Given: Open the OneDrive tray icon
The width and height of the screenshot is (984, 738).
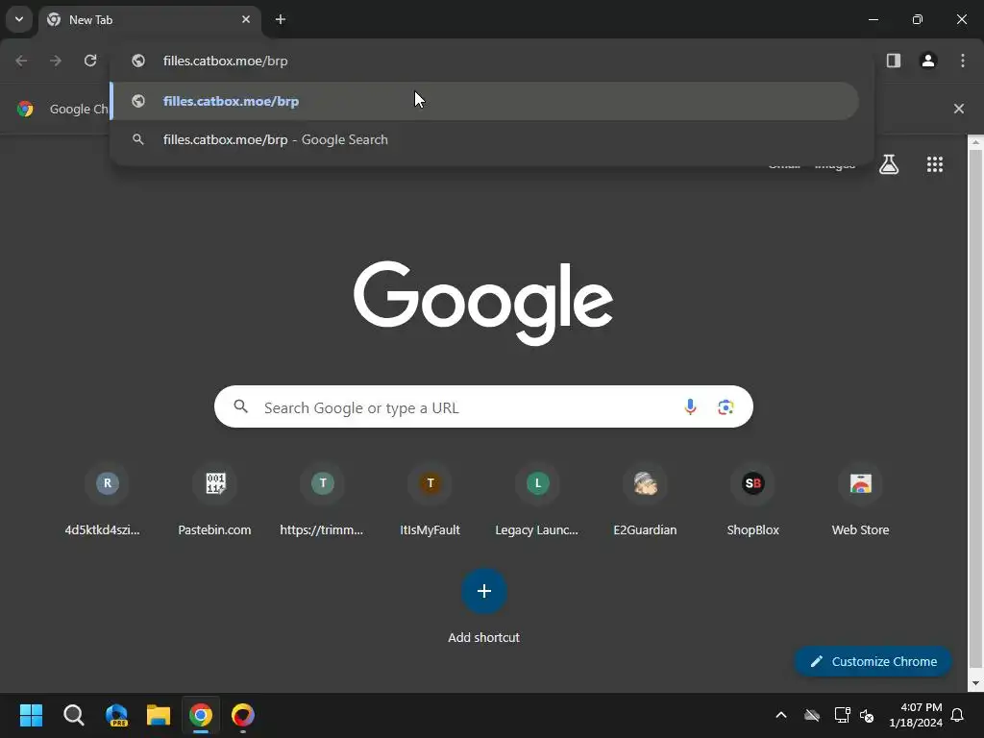Looking at the screenshot, I should [812, 715].
